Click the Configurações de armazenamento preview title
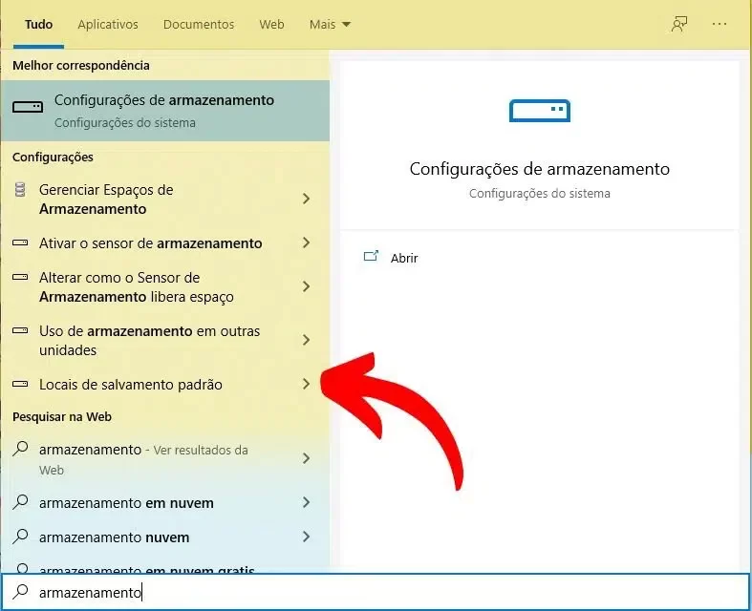The image size is (752, 611). tap(540, 169)
